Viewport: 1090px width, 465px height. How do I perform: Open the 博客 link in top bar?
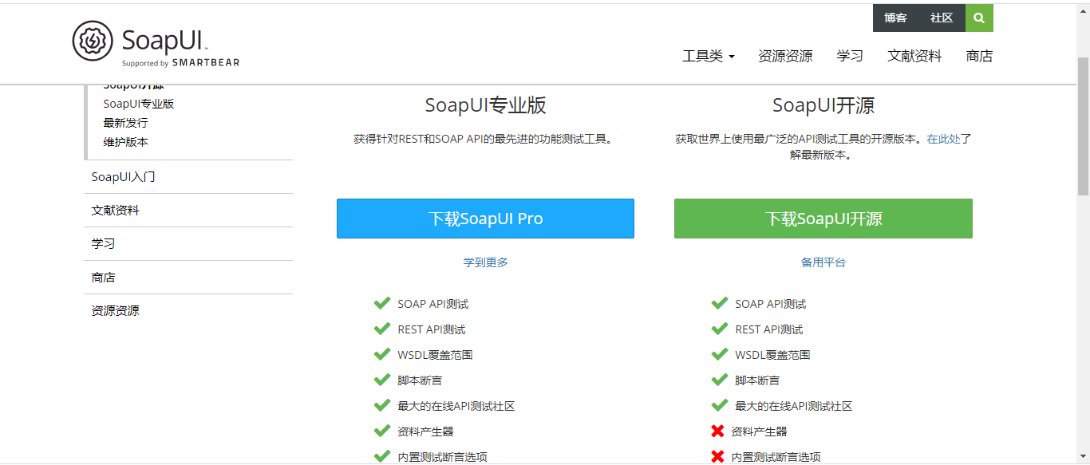coord(895,18)
